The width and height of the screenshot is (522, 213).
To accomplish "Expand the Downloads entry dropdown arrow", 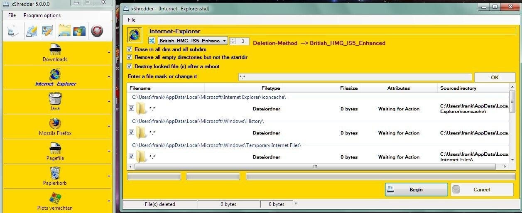I will pyautogui.click(x=109, y=53).
